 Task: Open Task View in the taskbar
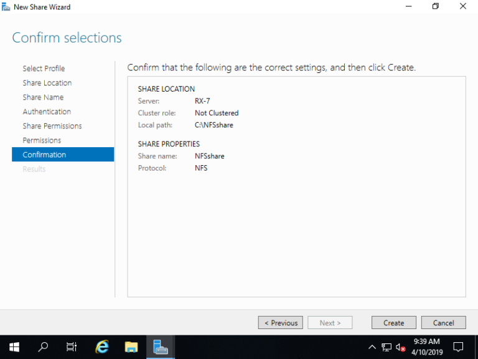click(72, 347)
